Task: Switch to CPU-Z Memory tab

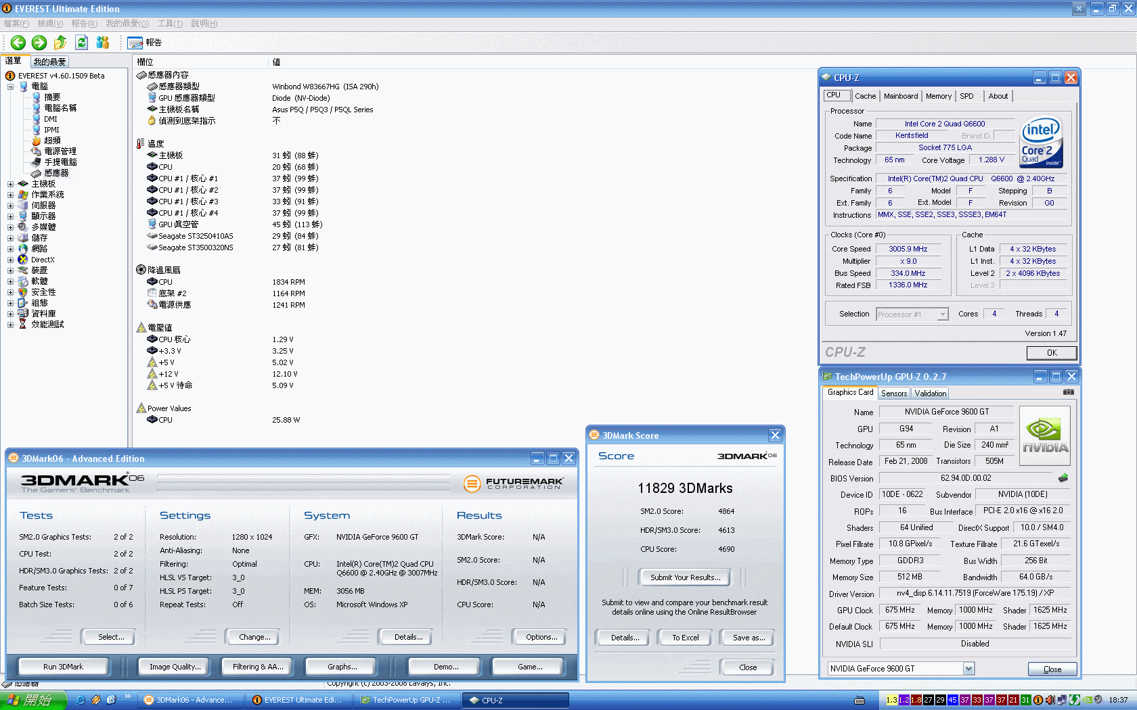Action: (x=939, y=96)
